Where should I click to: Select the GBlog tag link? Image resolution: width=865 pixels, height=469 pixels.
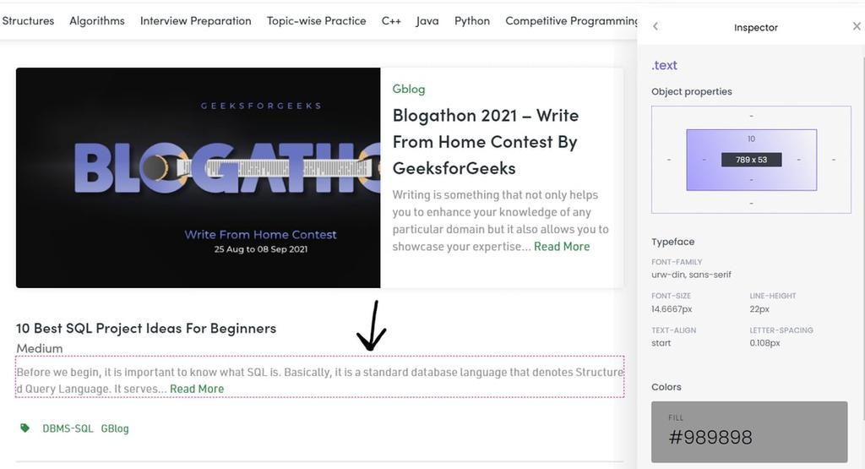point(115,428)
